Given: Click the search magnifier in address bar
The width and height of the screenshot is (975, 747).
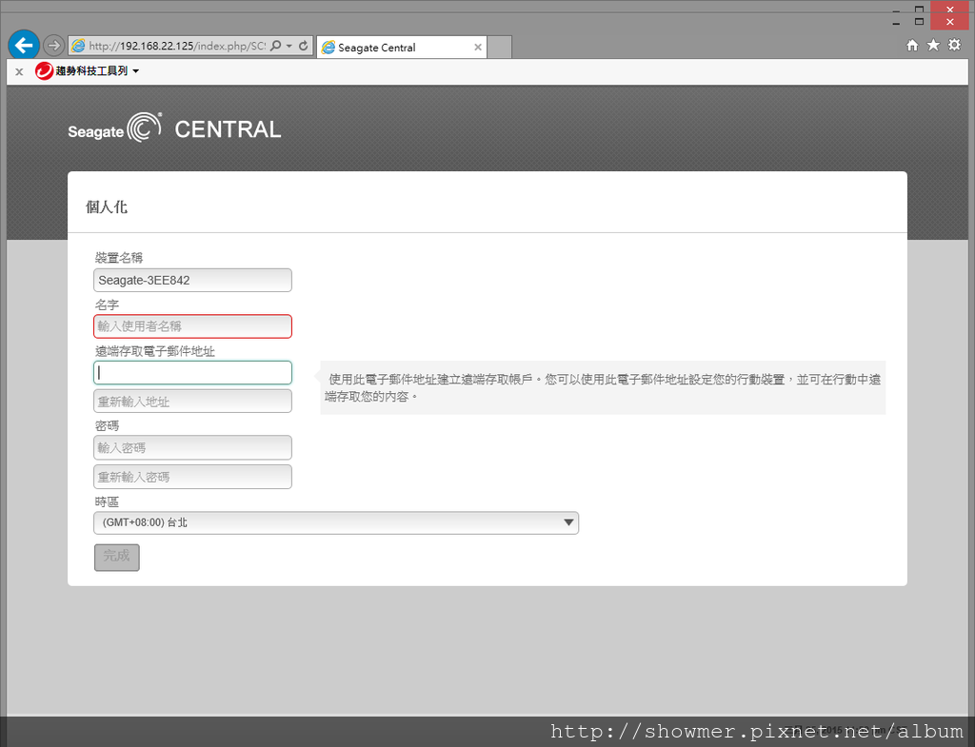Looking at the screenshot, I should pos(275,46).
